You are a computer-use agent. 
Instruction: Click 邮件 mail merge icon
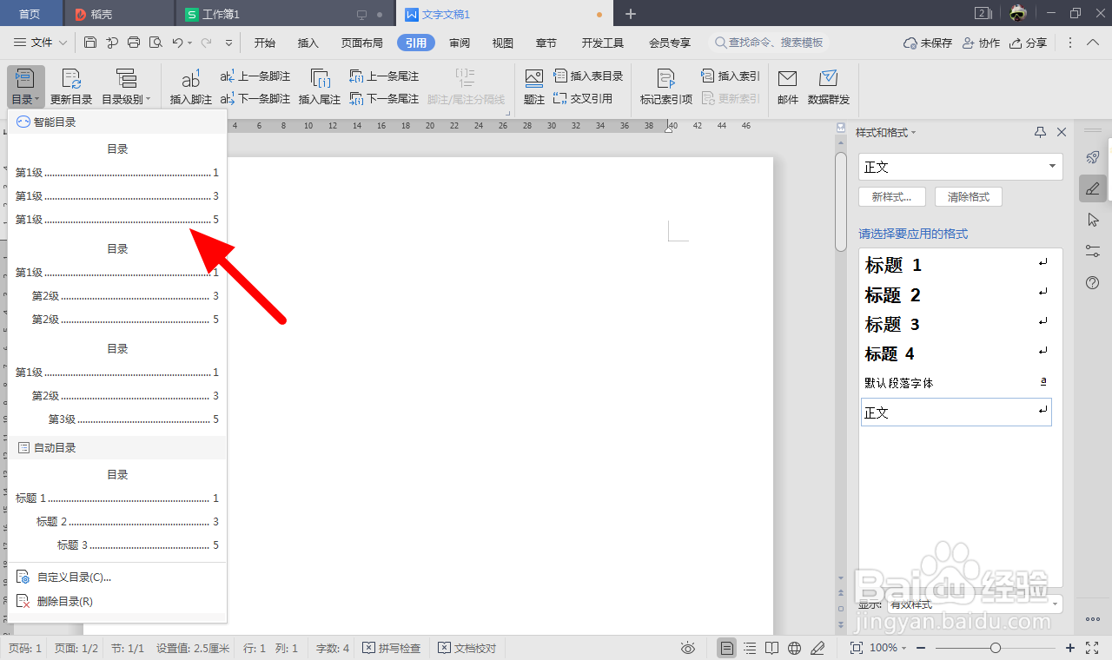(x=788, y=88)
